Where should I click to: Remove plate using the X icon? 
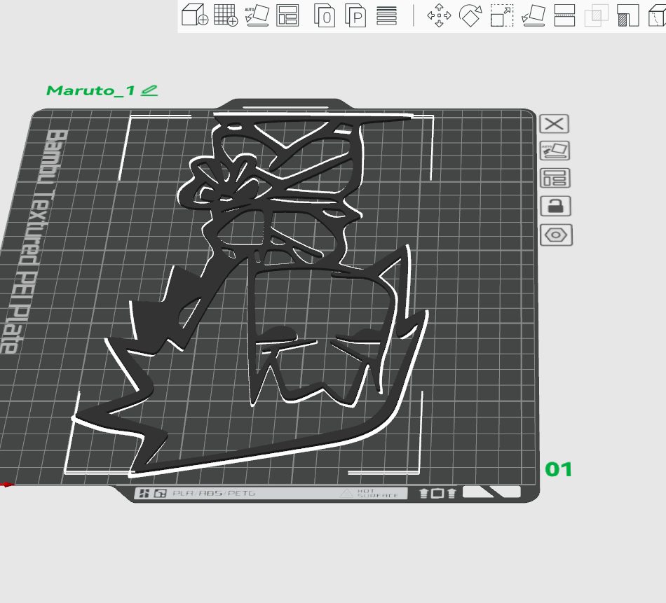click(x=555, y=124)
